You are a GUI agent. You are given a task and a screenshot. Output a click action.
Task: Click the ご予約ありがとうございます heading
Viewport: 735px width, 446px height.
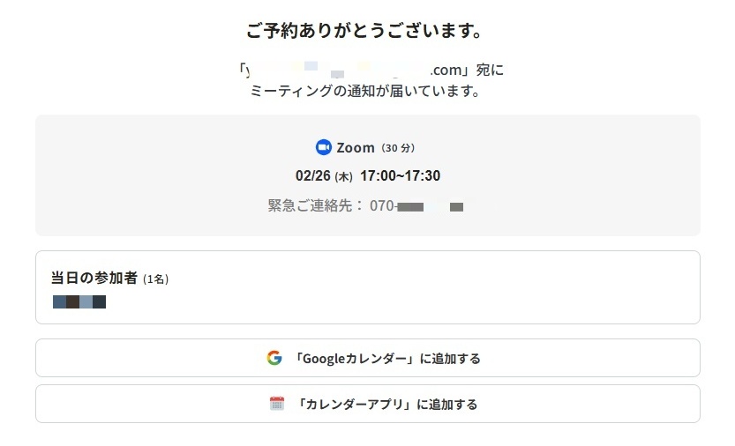(367, 31)
